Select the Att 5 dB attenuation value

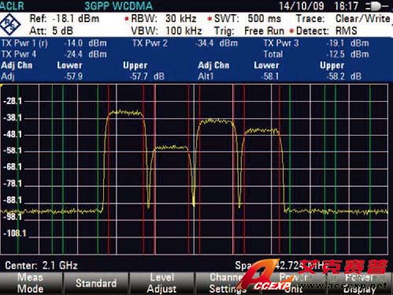(51, 31)
